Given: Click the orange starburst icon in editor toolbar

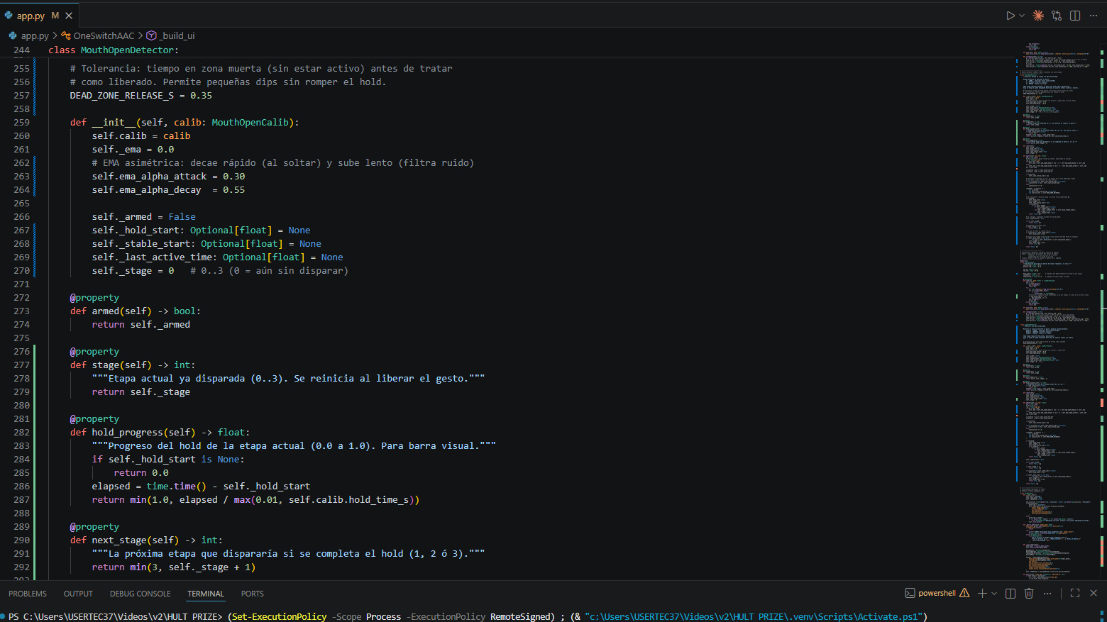Looking at the screenshot, I should (1038, 16).
